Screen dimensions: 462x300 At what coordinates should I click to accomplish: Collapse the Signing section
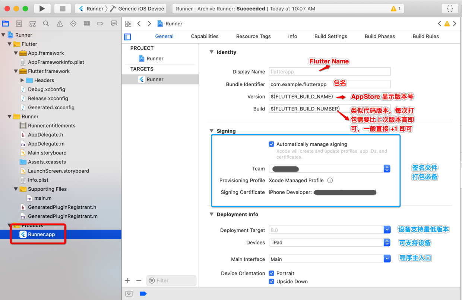pyautogui.click(x=211, y=131)
